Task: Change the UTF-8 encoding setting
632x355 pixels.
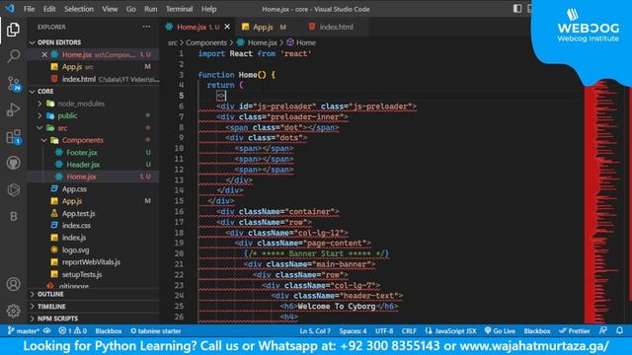Action: (x=384, y=331)
